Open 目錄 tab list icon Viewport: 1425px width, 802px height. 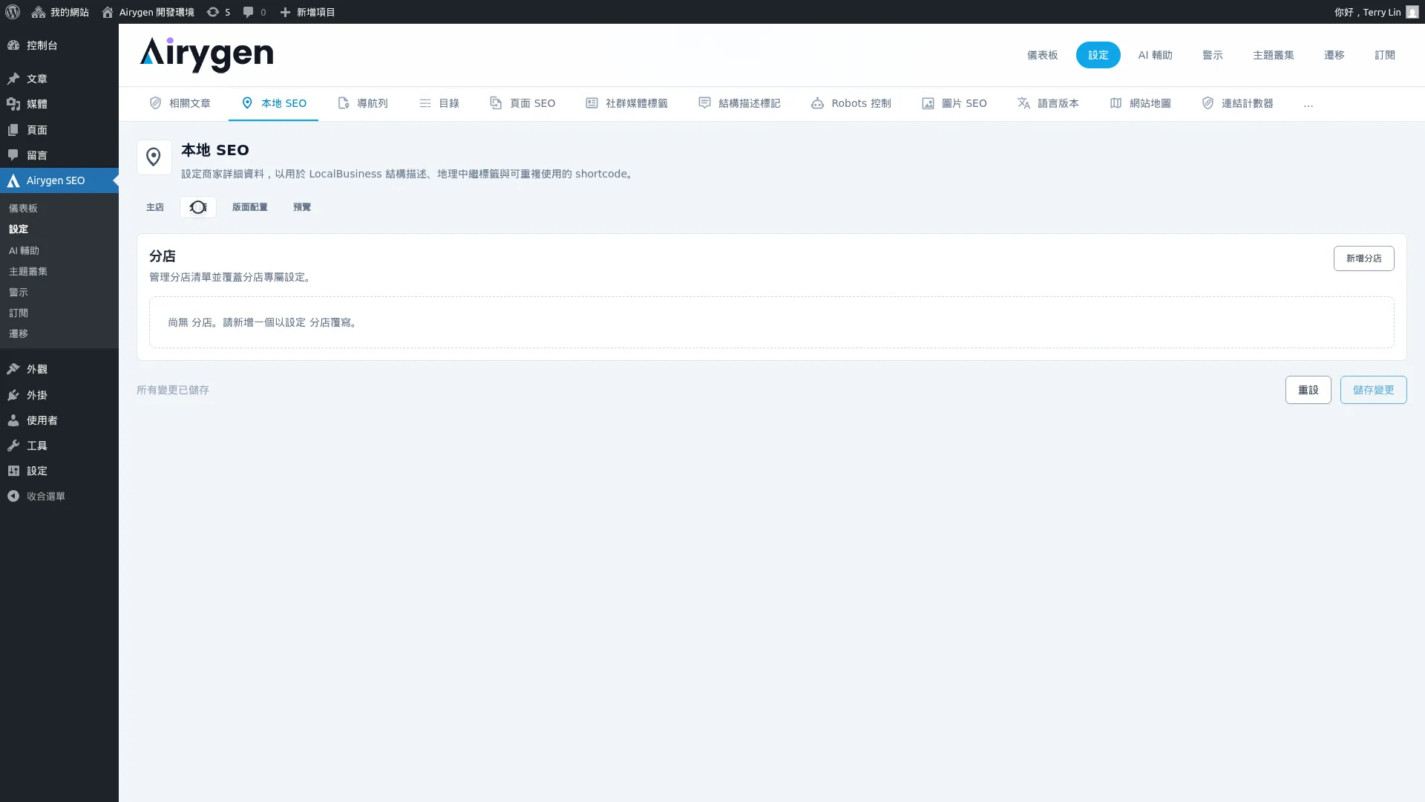pyautogui.click(x=425, y=103)
